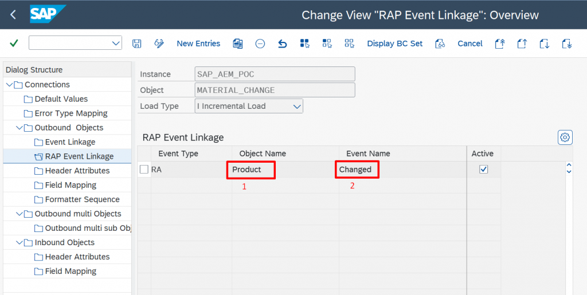Open table settings gear icon
The height and width of the screenshot is (295, 587).
coord(565,137)
